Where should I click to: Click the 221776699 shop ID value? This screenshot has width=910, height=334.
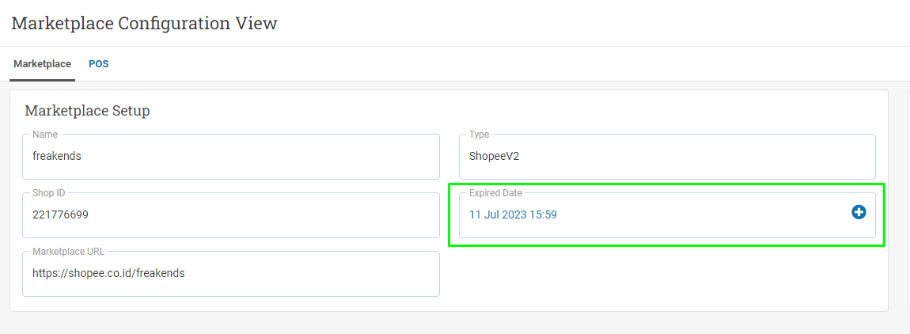coord(60,214)
